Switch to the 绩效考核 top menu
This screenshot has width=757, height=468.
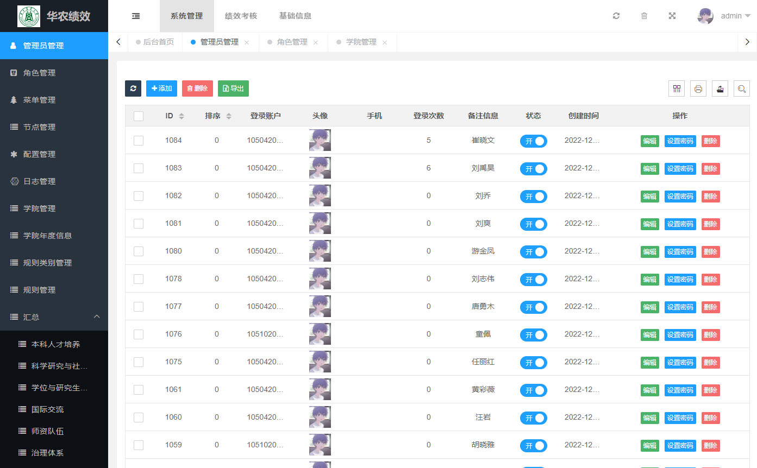click(241, 16)
